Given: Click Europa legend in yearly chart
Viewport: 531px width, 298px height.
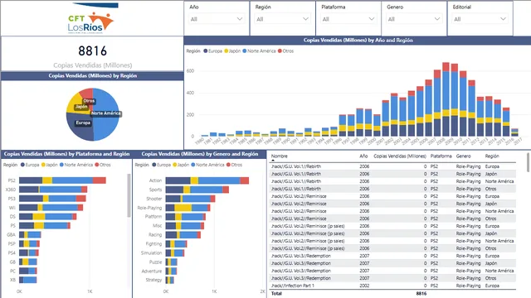Looking at the screenshot, I should pyautogui.click(x=212, y=51).
